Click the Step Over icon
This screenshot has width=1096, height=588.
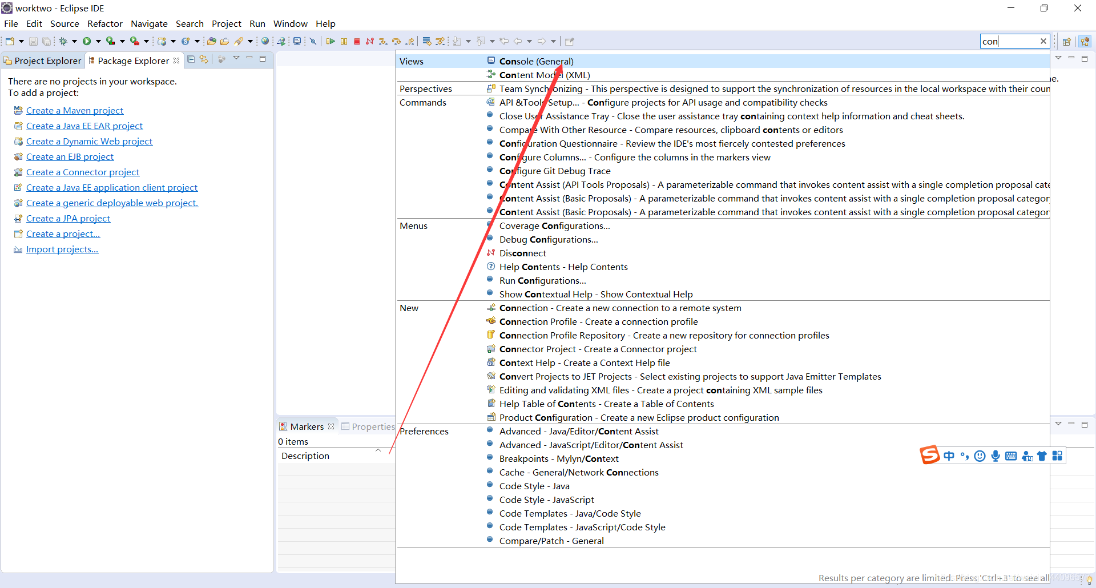(x=396, y=41)
